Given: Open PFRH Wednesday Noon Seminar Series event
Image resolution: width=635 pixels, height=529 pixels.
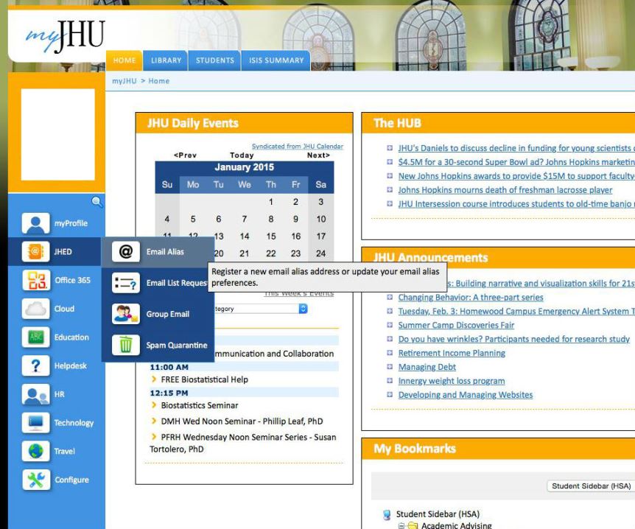Looking at the screenshot, I should (x=243, y=443).
